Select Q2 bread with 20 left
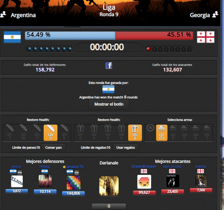Screen dimensions: 224x210 pyautogui.click(x=23, y=132)
